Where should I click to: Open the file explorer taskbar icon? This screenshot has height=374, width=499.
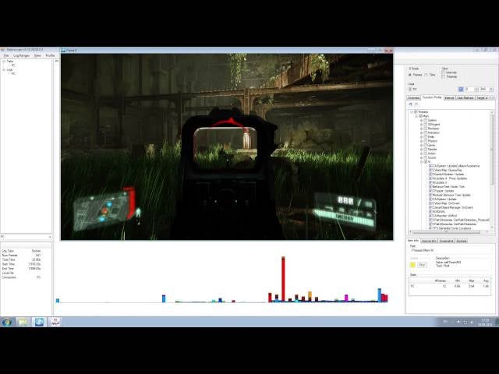point(23,321)
